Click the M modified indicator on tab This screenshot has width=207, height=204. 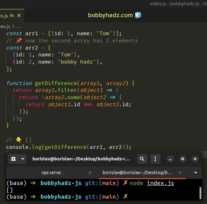point(12,16)
